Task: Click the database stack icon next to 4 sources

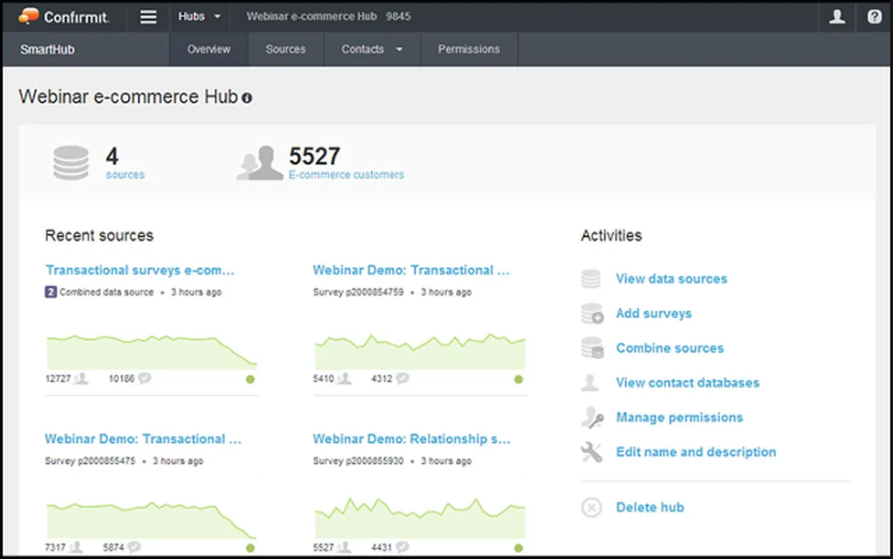Action: tap(71, 163)
